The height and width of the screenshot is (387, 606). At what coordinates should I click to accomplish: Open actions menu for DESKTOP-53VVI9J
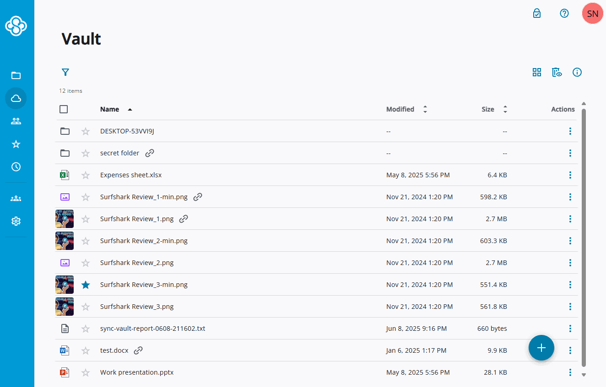coord(570,131)
